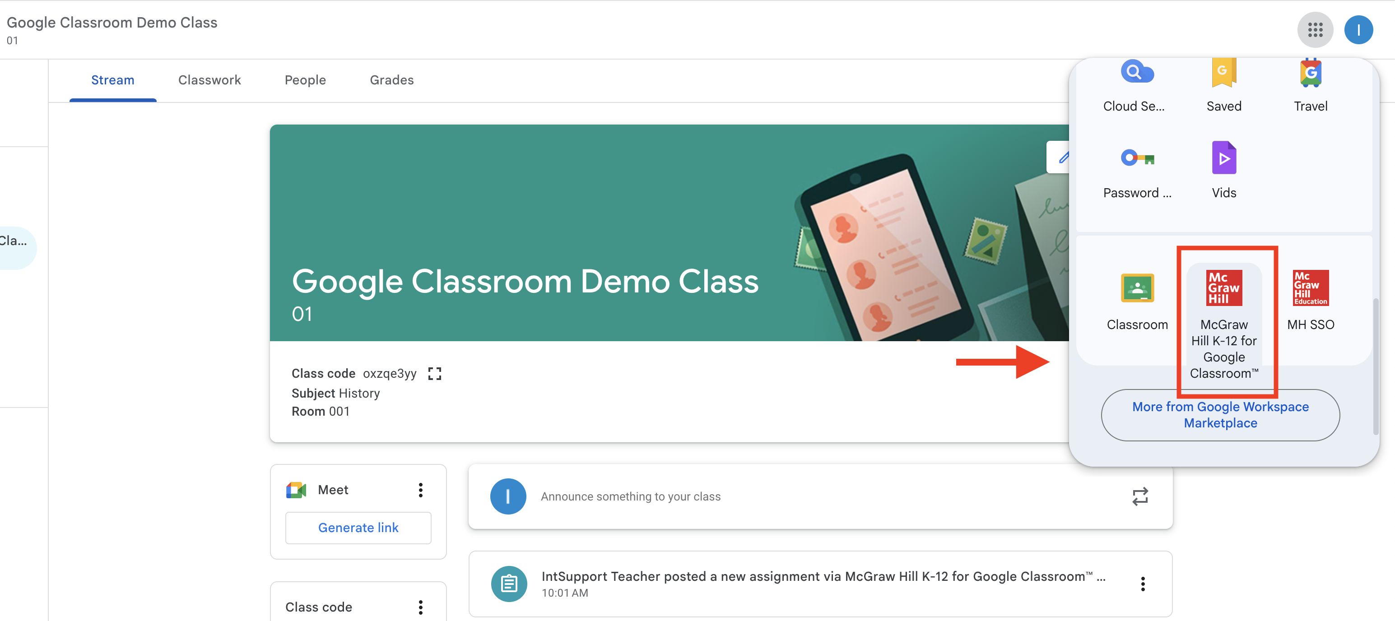
Task: Click section 01 under the banner title
Action: click(302, 314)
